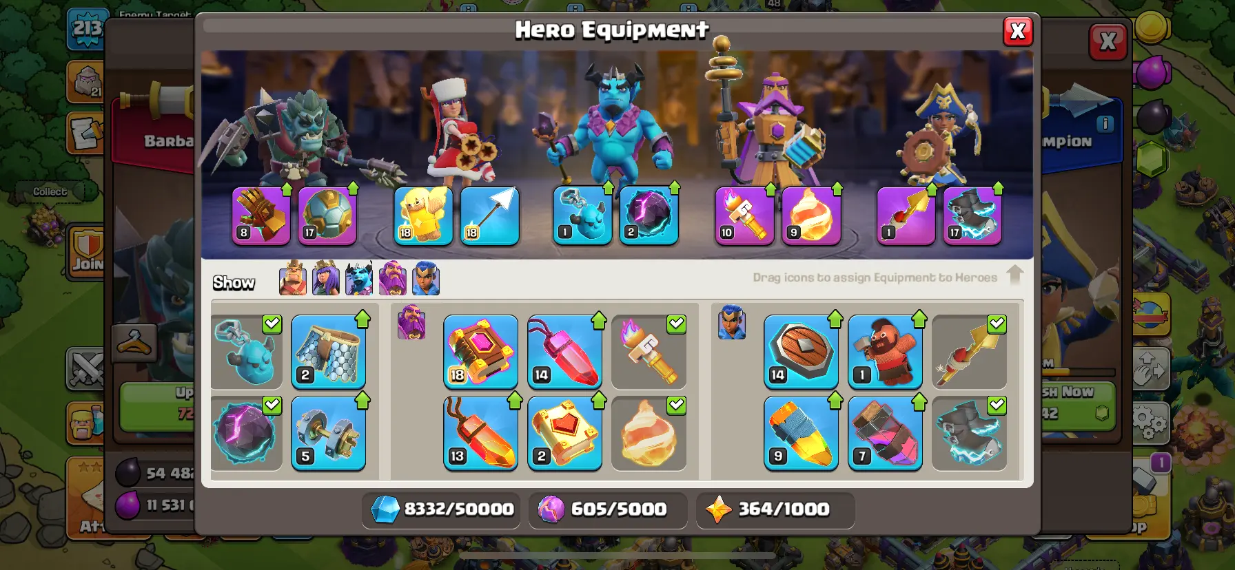Viewport: 1235px width, 570px height.
Task: Open the wardrobe hanger button
Action: pos(134,342)
